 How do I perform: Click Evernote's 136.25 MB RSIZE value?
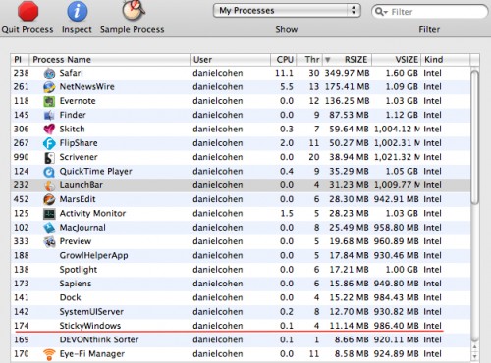coord(347,101)
